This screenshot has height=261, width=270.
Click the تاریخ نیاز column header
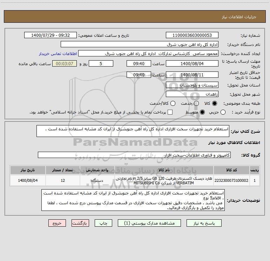point(28,170)
